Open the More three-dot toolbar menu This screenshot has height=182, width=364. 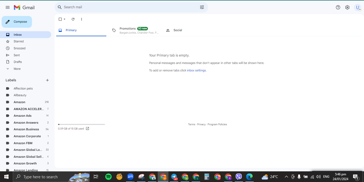click(x=82, y=19)
